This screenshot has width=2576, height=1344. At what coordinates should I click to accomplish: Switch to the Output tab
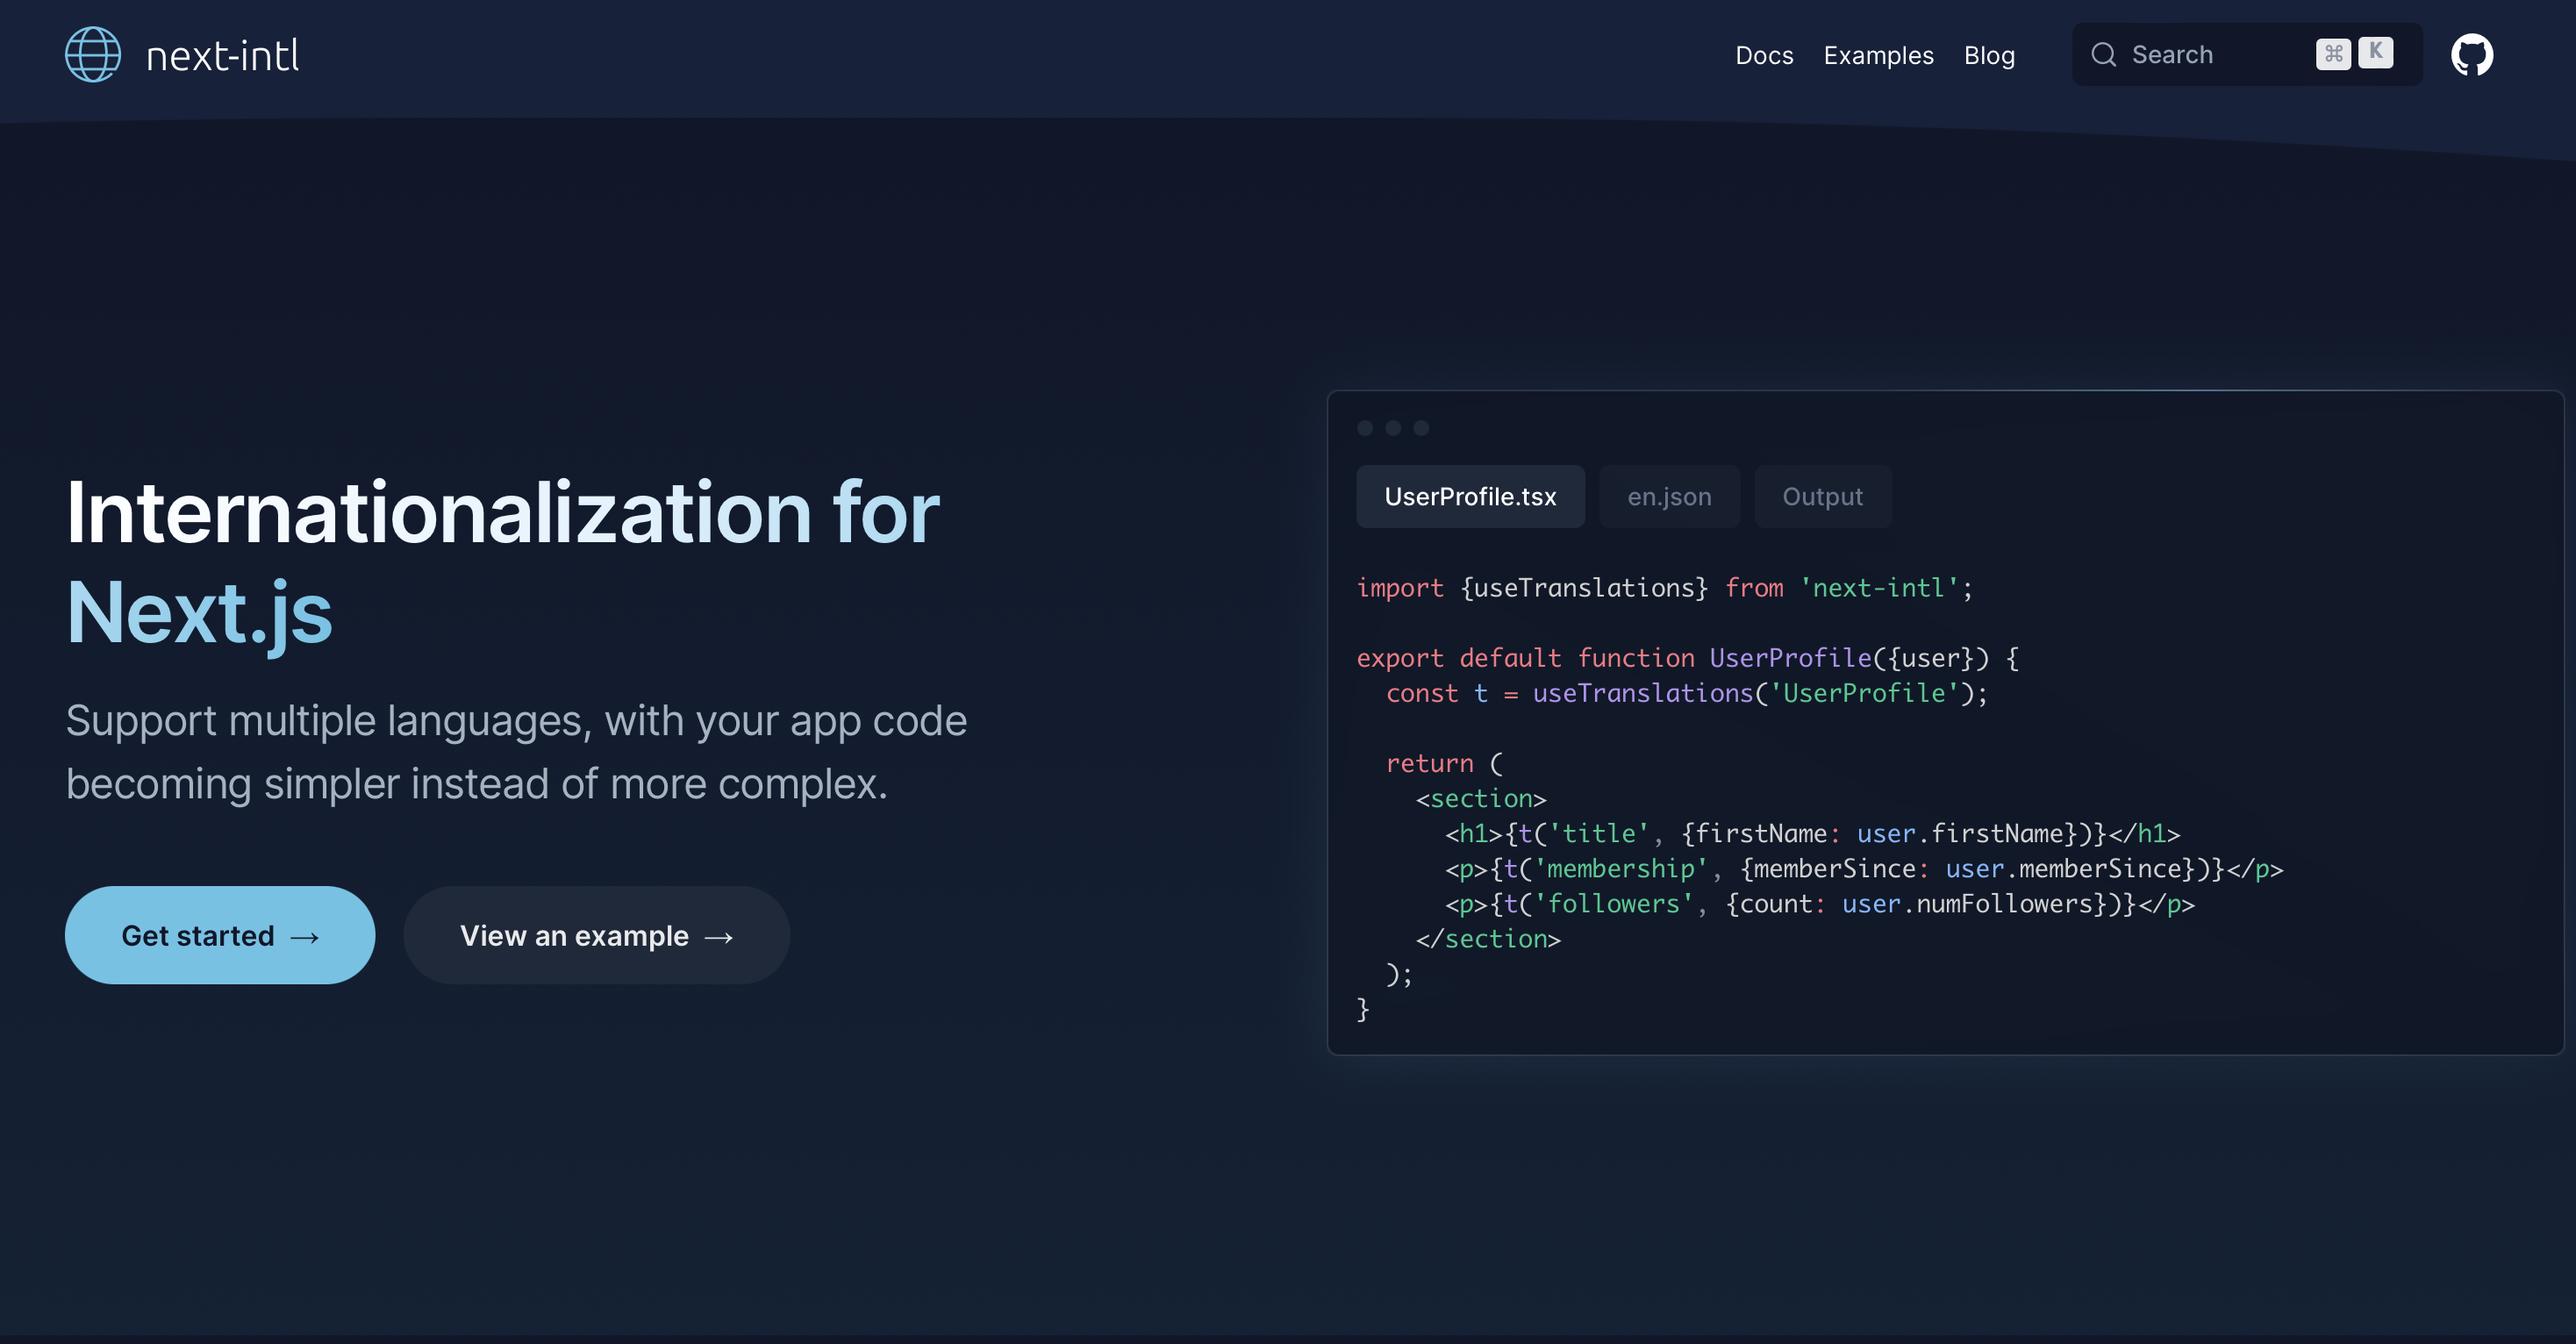tap(1822, 496)
